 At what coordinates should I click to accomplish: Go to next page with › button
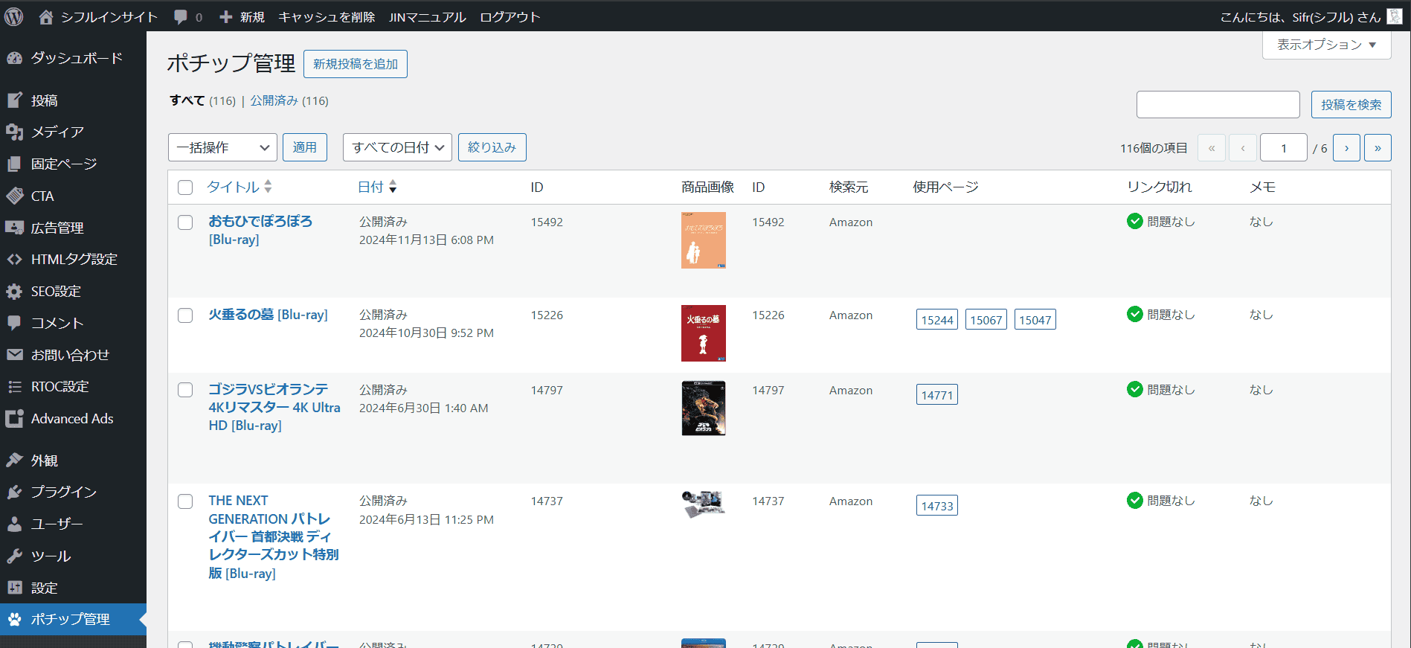[1346, 147]
